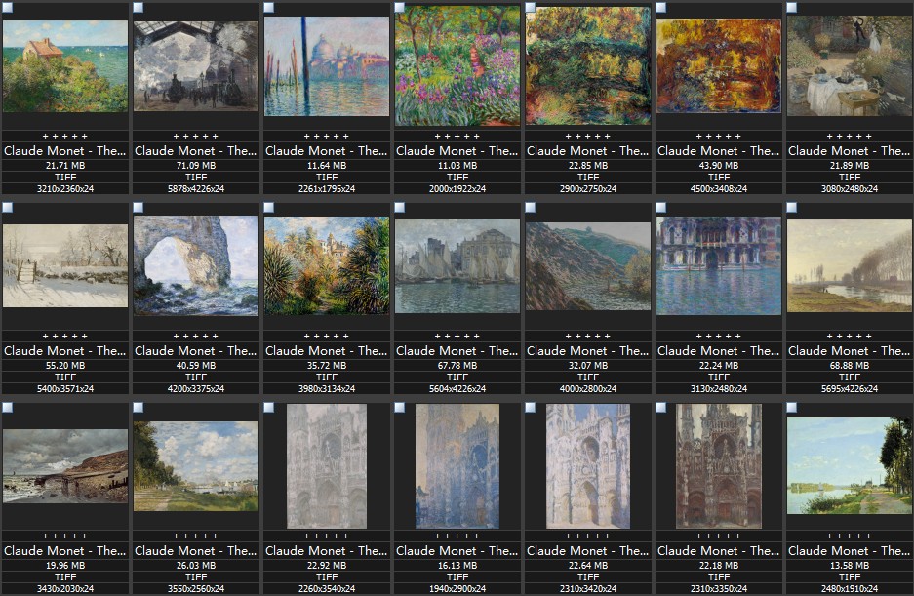Select the Venetian palace facade thumbnail
The image size is (914, 596).
coord(719,266)
